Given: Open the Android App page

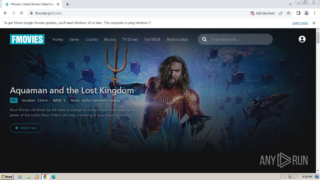Looking at the screenshot, I should pyautogui.click(x=177, y=39).
